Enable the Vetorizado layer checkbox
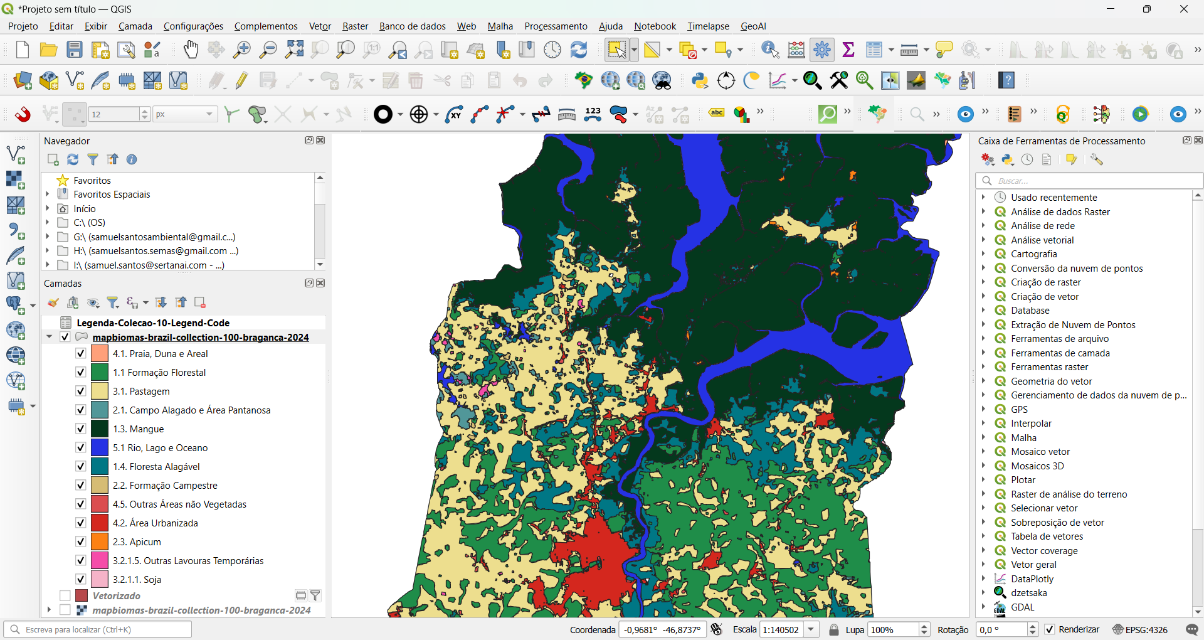 pos(65,595)
